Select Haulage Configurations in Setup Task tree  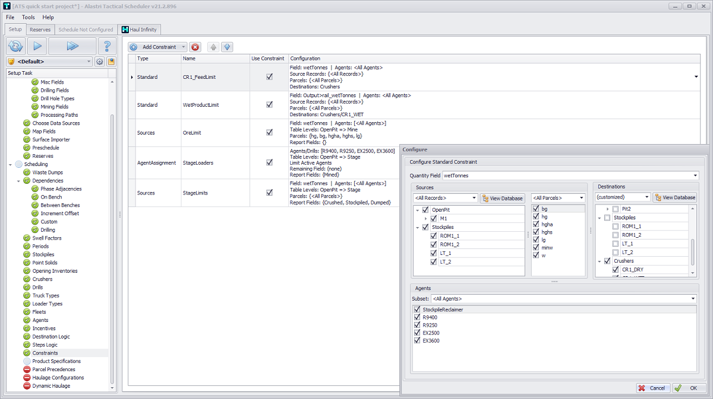tap(58, 378)
